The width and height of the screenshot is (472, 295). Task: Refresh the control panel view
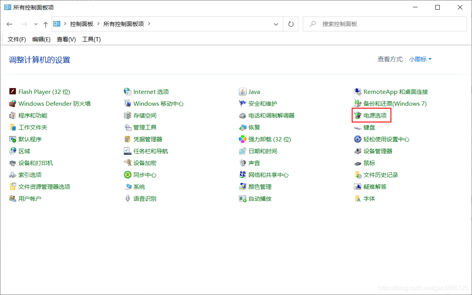(291, 24)
